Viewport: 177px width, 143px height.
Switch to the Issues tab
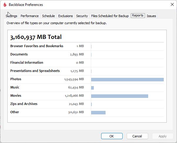(151, 16)
